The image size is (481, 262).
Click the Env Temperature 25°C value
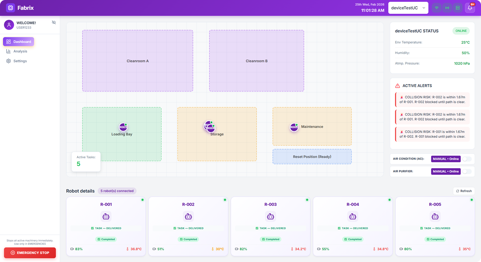pyautogui.click(x=465, y=42)
